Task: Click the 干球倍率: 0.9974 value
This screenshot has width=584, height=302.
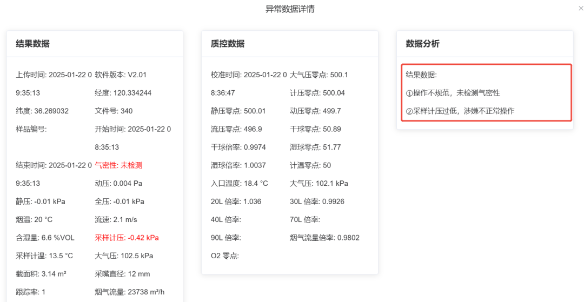Action: [238, 147]
